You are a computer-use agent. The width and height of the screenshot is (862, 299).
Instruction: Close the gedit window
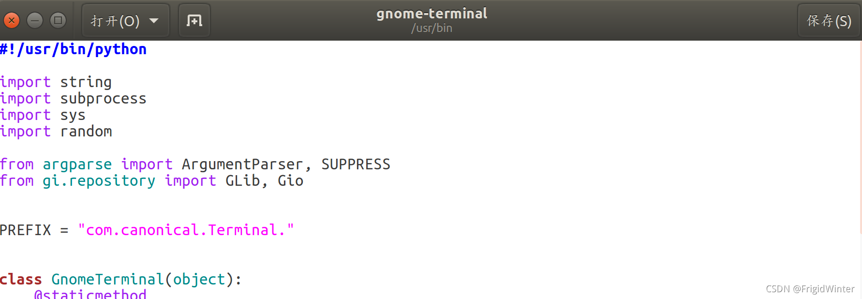click(x=12, y=20)
